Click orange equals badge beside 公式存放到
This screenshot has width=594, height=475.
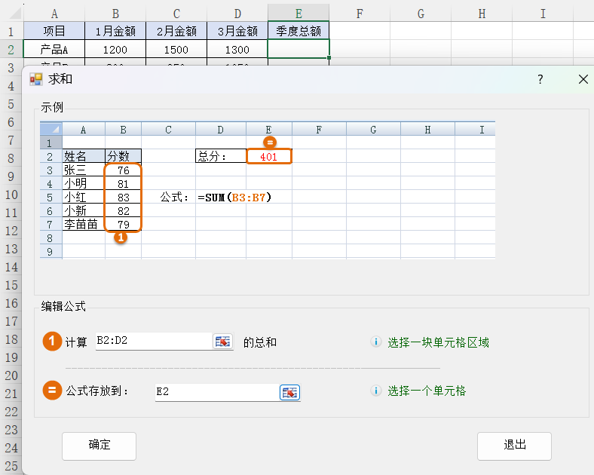(52, 391)
